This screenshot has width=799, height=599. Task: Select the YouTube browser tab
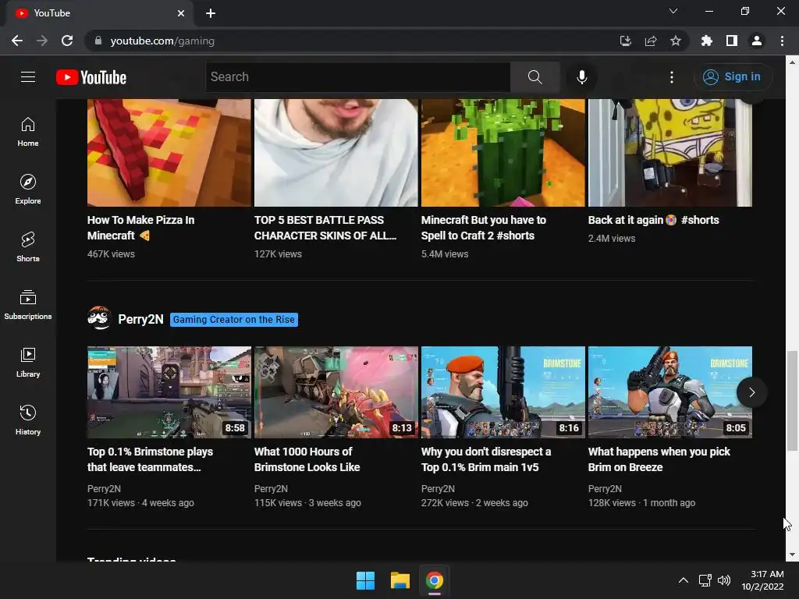(99, 13)
